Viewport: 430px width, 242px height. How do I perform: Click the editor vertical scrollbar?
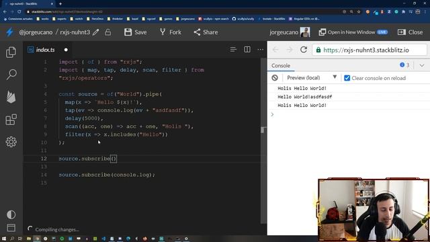pyautogui.click(x=263, y=140)
